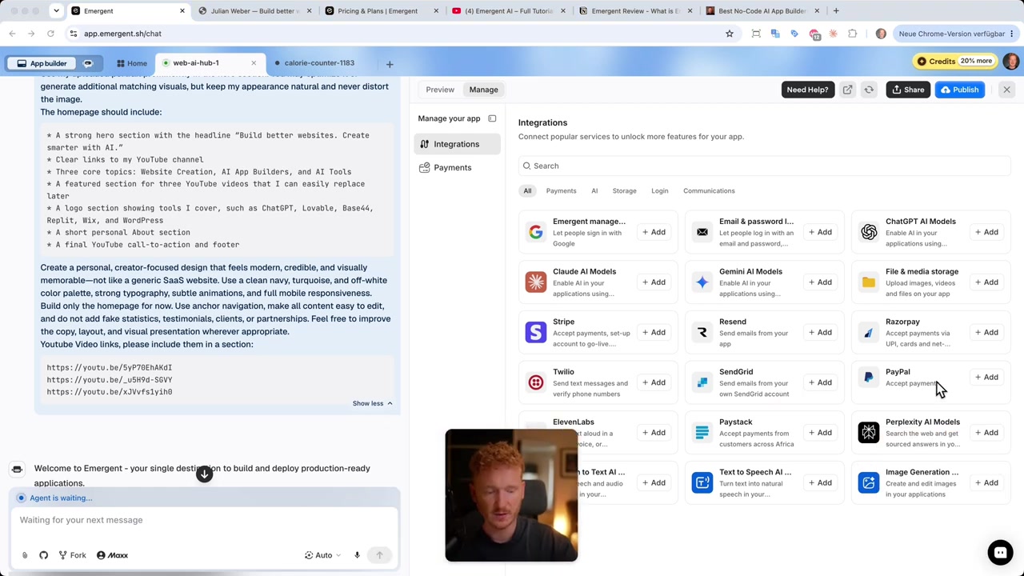Collapse prompt with Show less
Viewport: 1024px width, 576px height.
[373, 403]
